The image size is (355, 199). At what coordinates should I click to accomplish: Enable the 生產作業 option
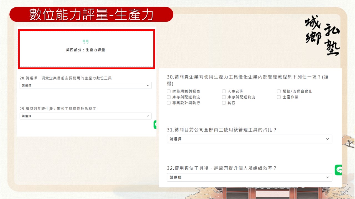(x=279, y=97)
